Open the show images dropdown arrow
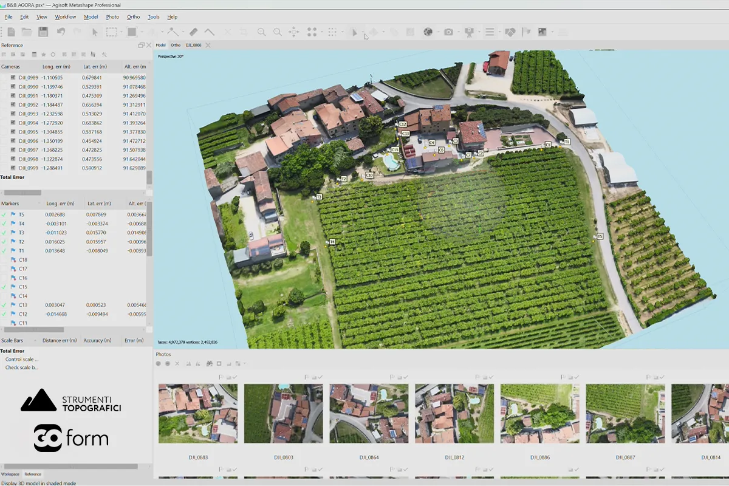The image size is (729, 486). [551, 32]
